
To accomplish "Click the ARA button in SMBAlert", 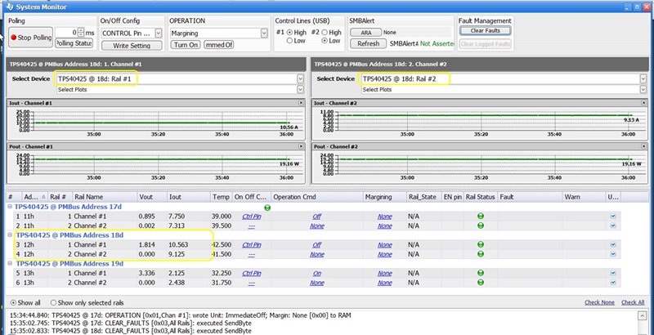I will tap(365, 32).
